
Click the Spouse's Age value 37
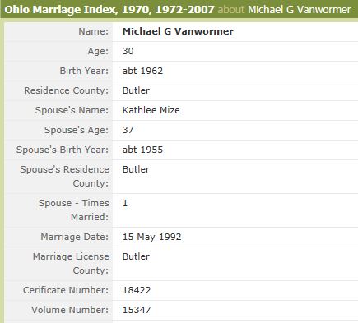pos(128,130)
